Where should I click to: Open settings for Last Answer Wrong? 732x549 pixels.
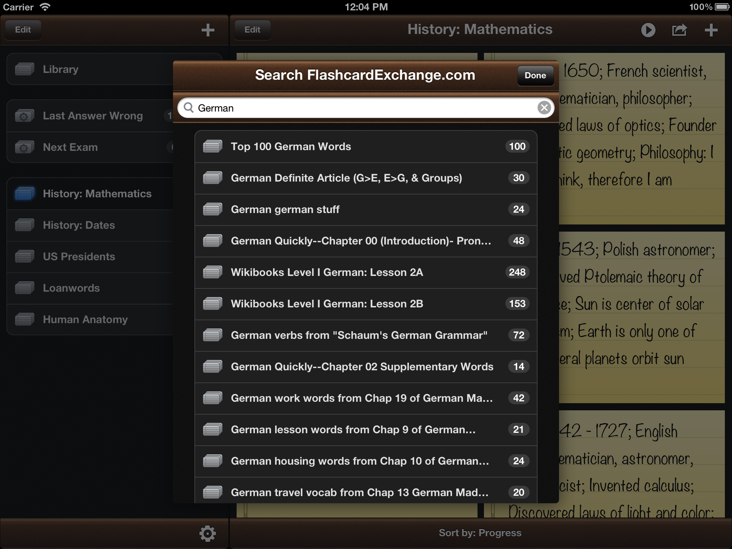(x=24, y=115)
